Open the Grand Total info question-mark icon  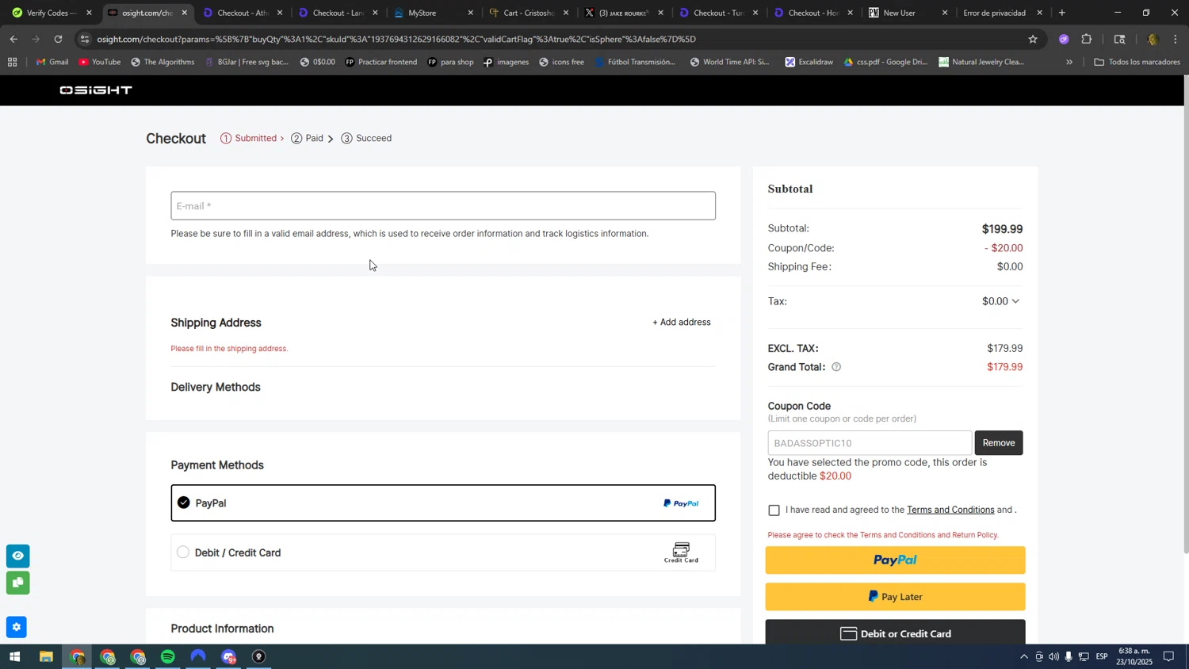[x=836, y=367]
